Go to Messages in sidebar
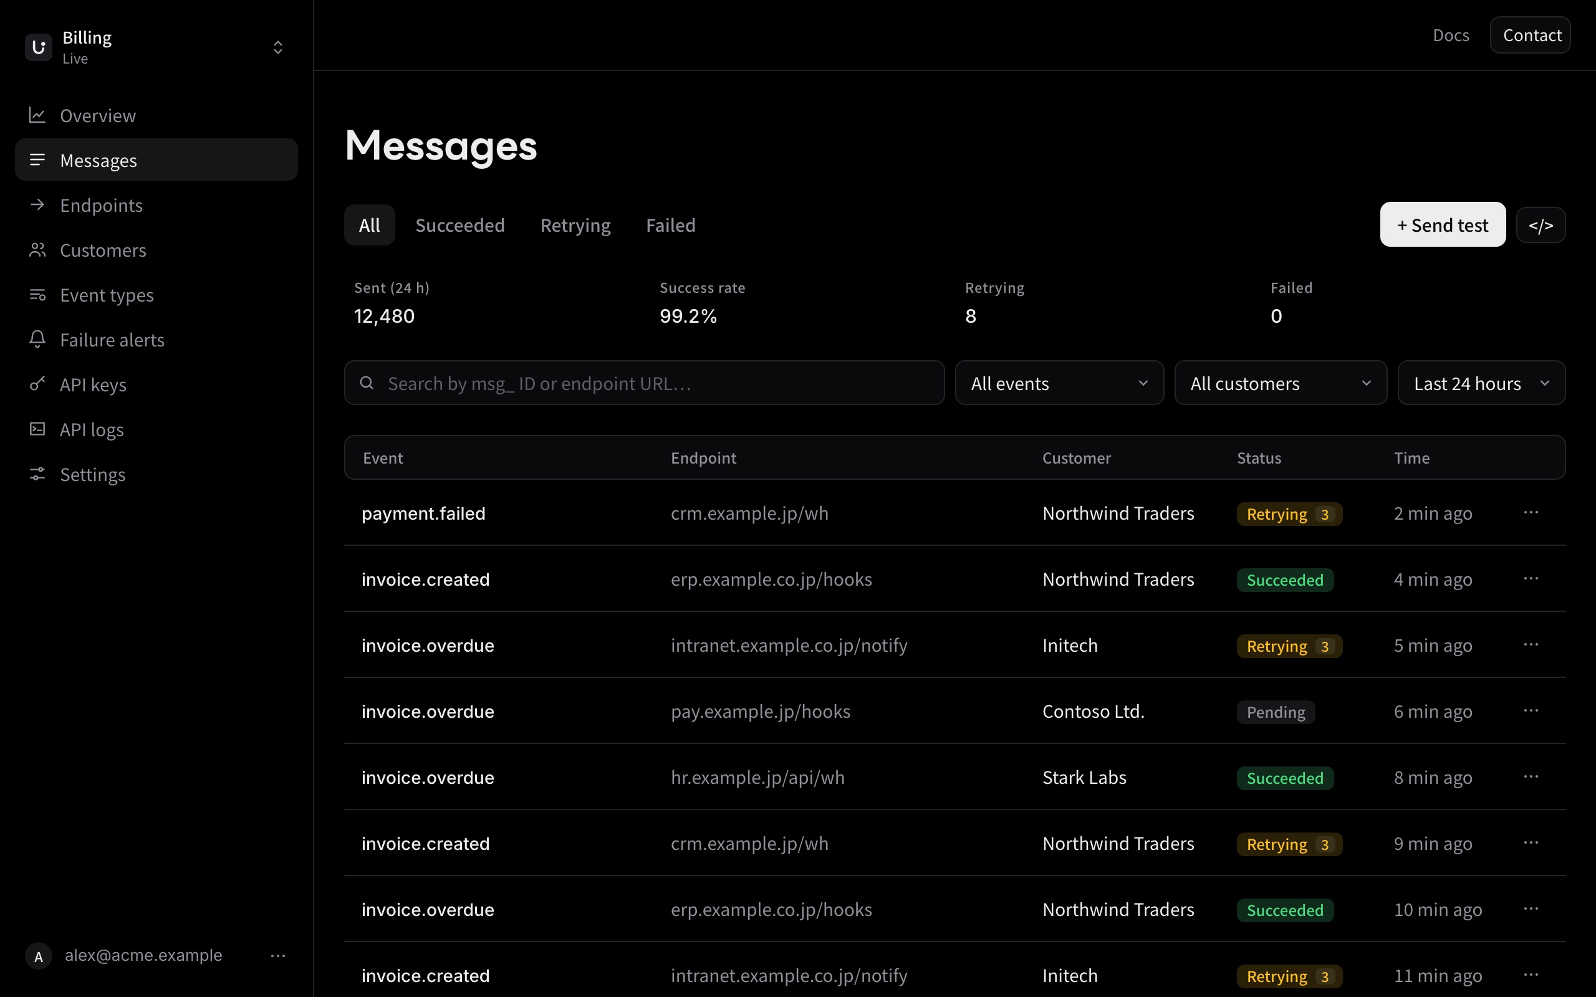 [x=156, y=160]
